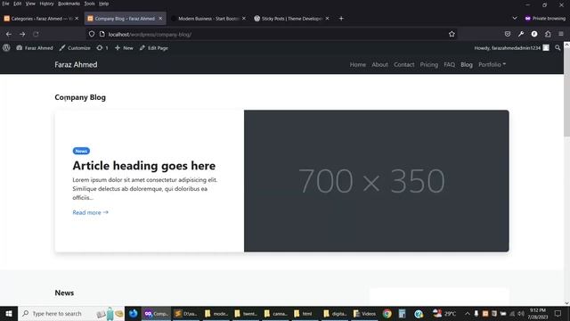Close the Sticky Posts tab
Viewport: 570px width, 321px height.
pyautogui.click(x=327, y=18)
